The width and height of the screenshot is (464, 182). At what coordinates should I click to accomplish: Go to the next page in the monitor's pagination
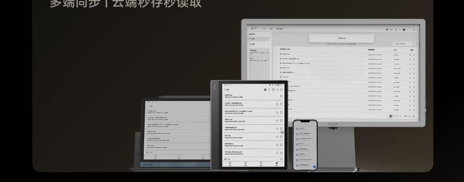(x=401, y=116)
